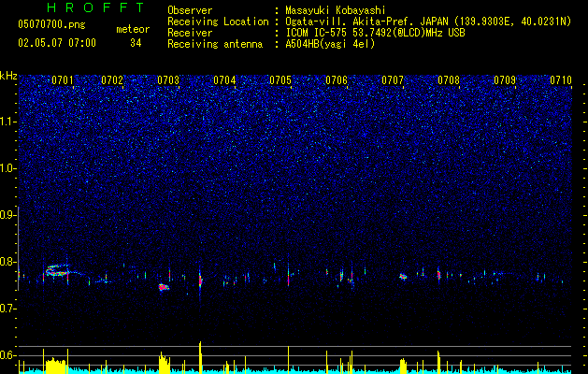Click the 1.0 frequency axis label
The width and height of the screenshot is (588, 374).
(x=8, y=168)
